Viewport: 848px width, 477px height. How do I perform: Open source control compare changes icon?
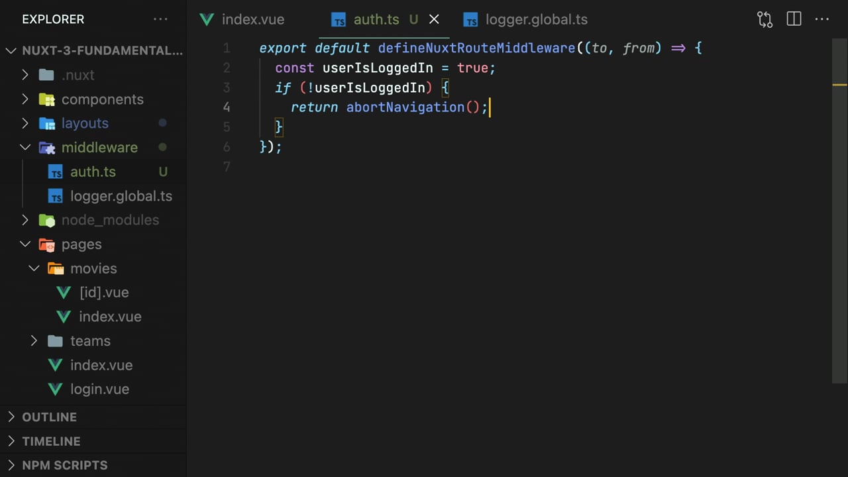(x=765, y=19)
